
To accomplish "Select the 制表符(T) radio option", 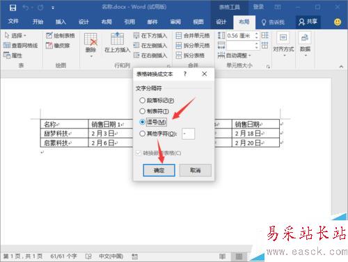I will click(154, 111).
